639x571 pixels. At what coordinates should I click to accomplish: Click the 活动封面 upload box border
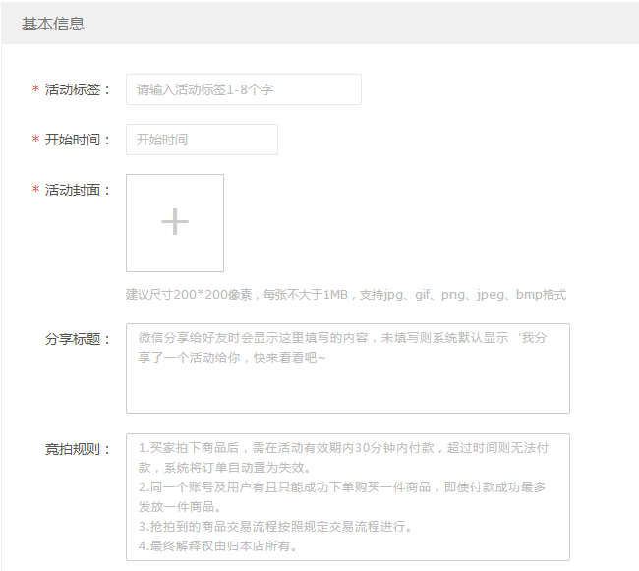[x=127, y=222]
